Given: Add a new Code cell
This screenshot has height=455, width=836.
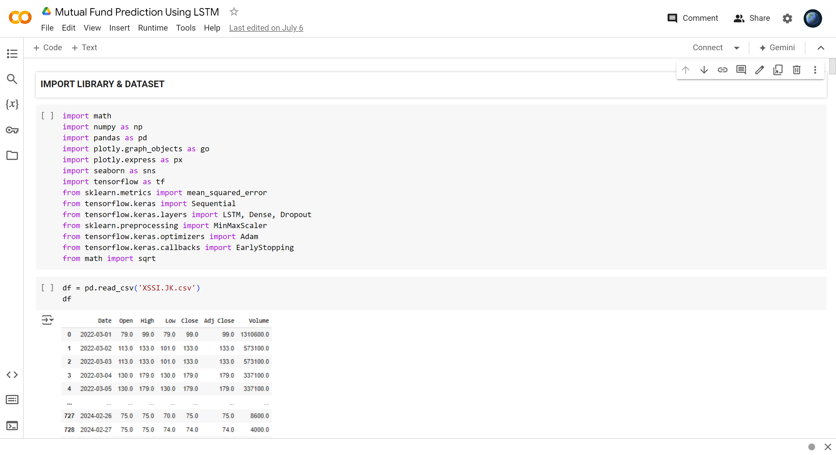Looking at the screenshot, I should click(x=48, y=48).
